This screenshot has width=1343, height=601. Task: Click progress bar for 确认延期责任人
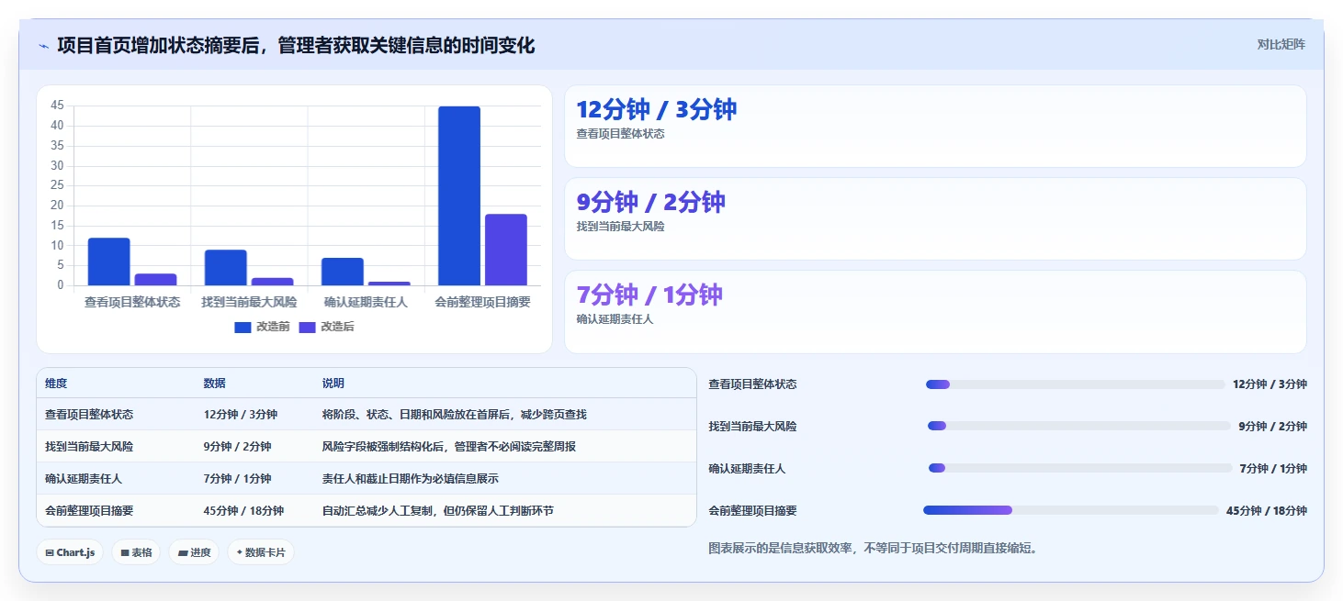click(1080, 468)
